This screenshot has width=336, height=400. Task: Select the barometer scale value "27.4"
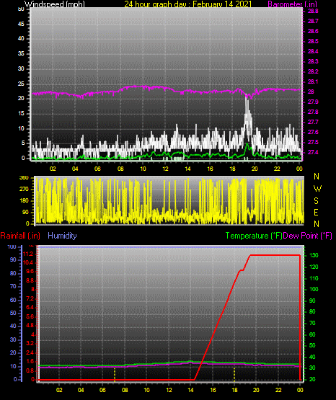point(313,152)
